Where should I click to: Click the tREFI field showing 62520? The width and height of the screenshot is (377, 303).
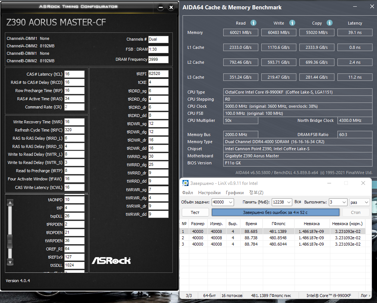click(x=158, y=74)
